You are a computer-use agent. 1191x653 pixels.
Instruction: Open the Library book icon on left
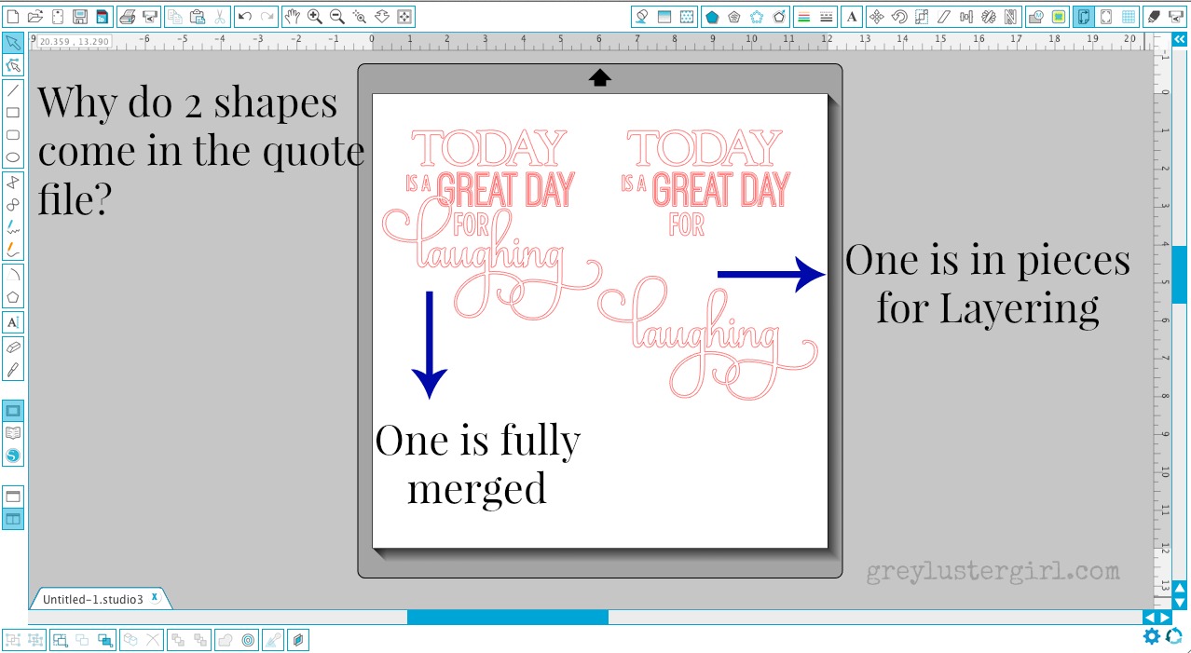13,433
